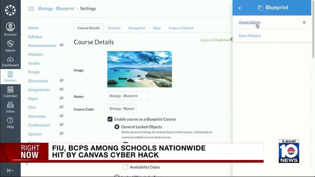The height and width of the screenshot is (177, 315).
Task: Click the course image thumbnail
Action: point(139,69)
